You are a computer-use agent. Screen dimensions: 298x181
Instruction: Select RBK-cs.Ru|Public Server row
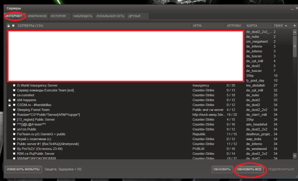tap(149, 154)
